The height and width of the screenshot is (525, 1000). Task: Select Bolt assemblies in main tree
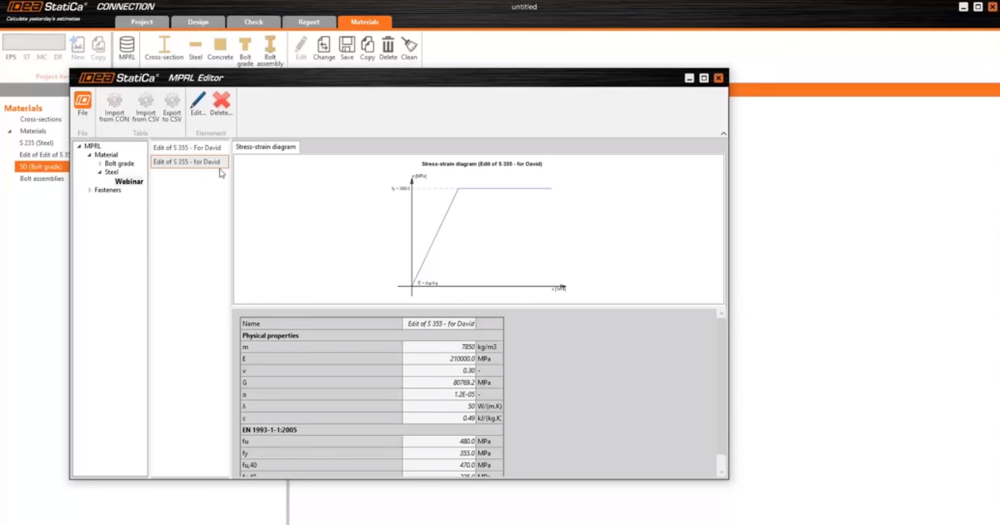pyautogui.click(x=42, y=178)
